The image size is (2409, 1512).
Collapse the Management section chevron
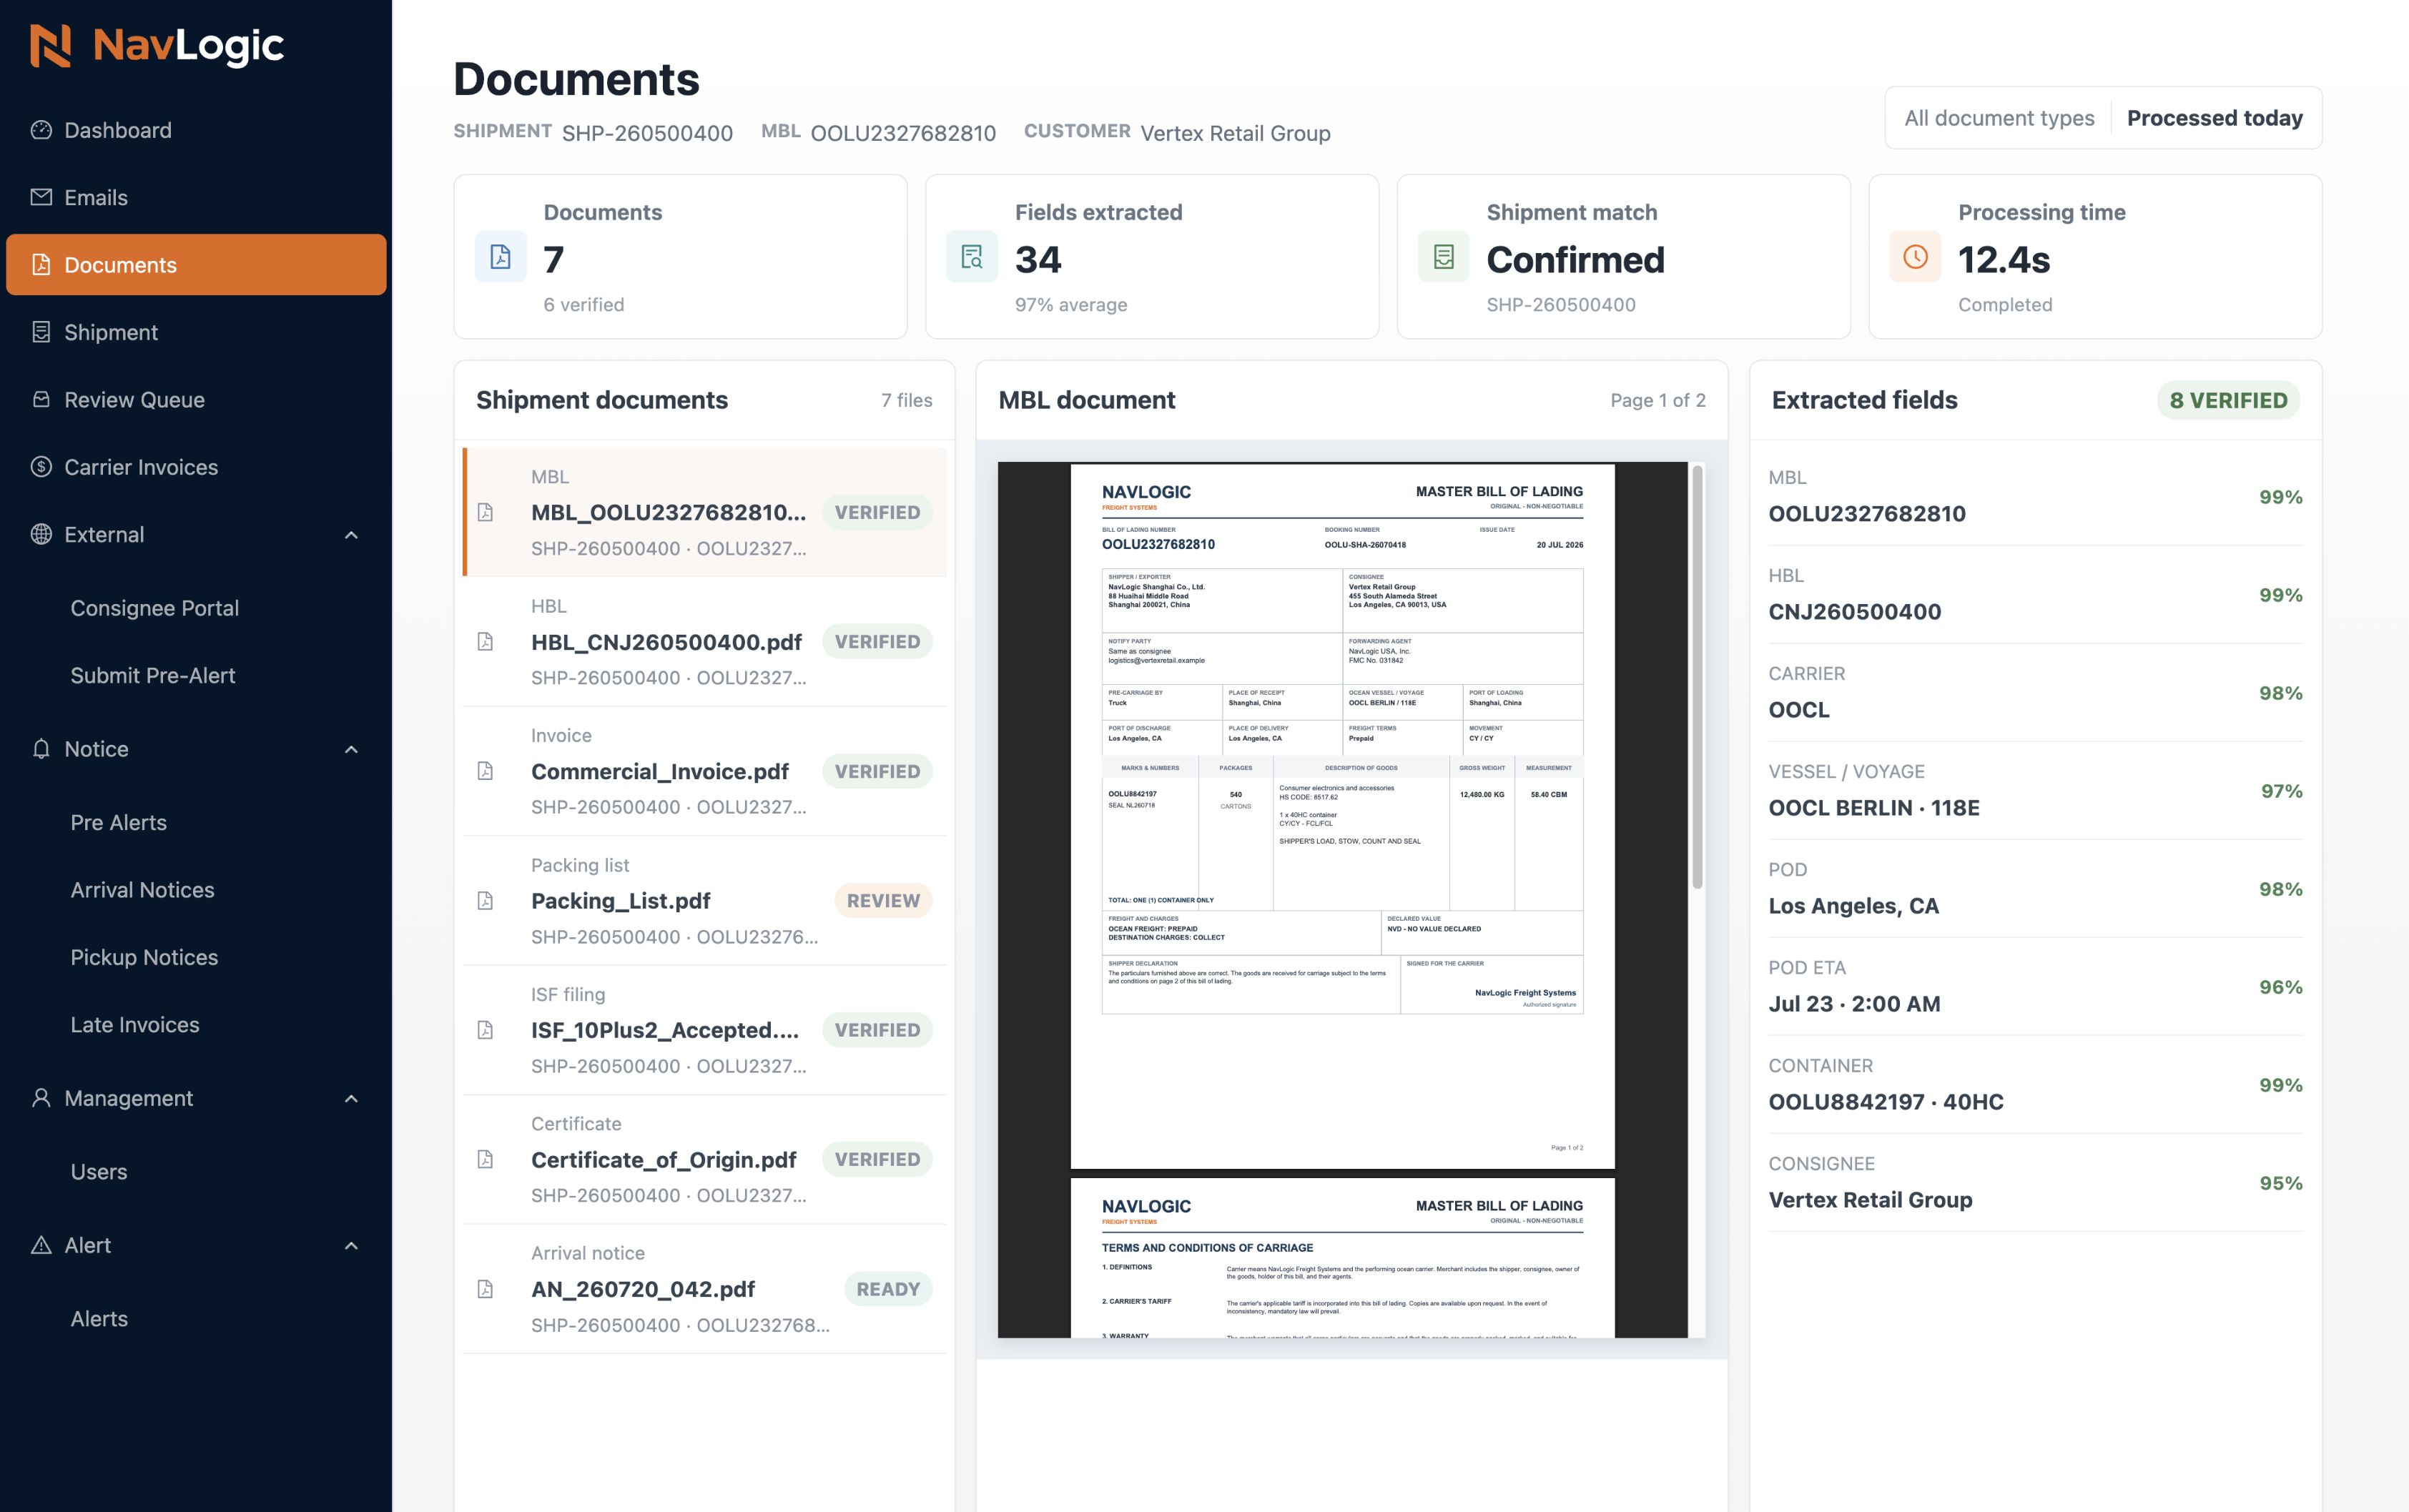[351, 1098]
